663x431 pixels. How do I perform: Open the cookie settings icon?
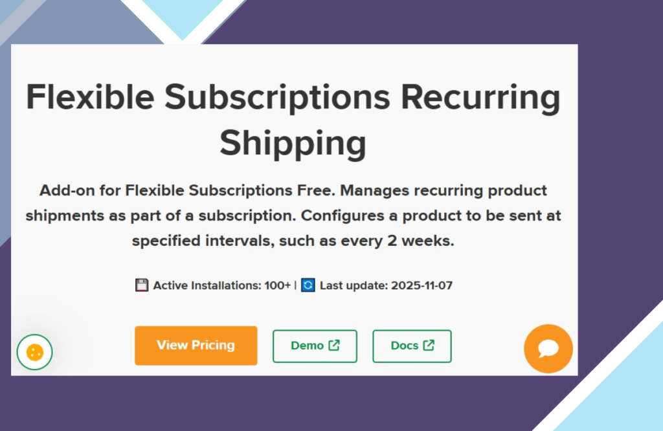coord(34,352)
